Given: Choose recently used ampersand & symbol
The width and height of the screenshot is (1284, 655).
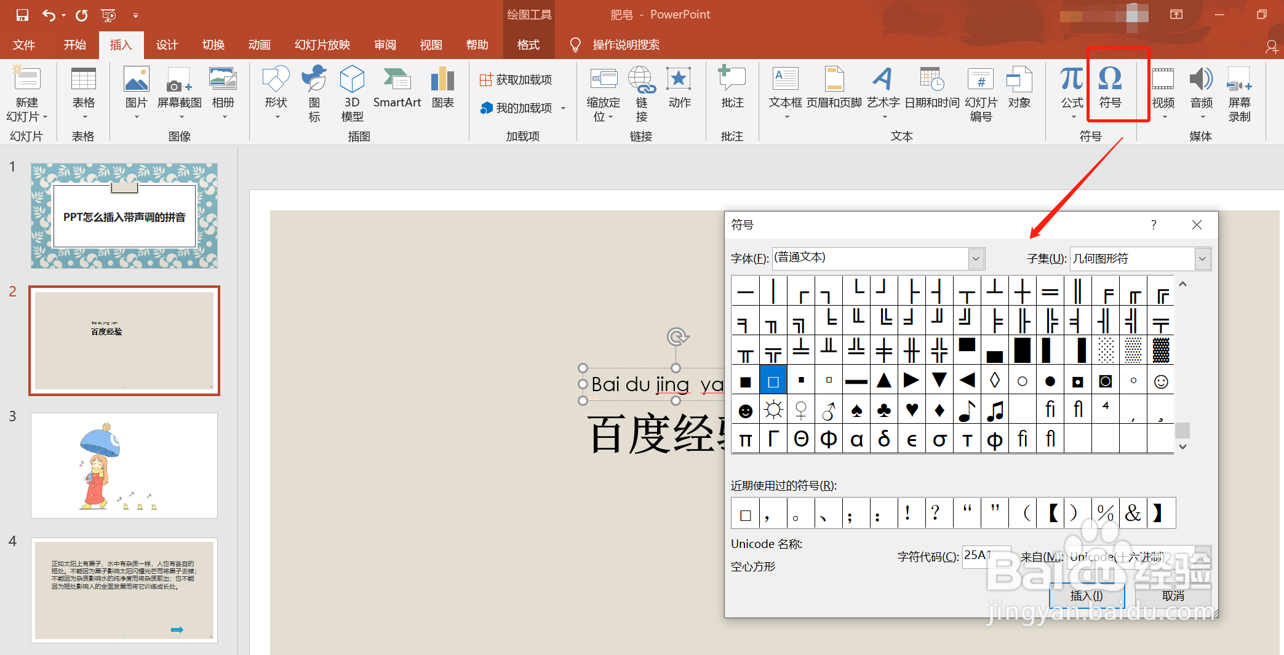Looking at the screenshot, I should point(1133,513).
